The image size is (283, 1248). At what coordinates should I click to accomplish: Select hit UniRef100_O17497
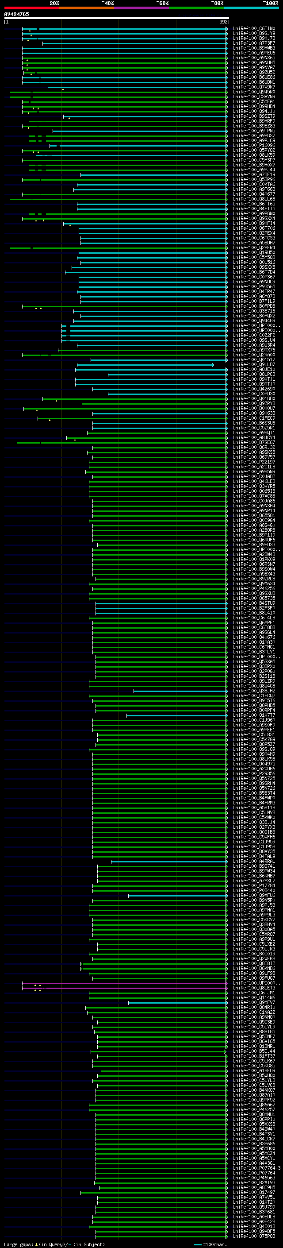[x=254, y=1193]
